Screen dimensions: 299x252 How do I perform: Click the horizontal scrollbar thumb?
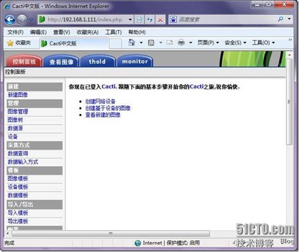[111, 233]
